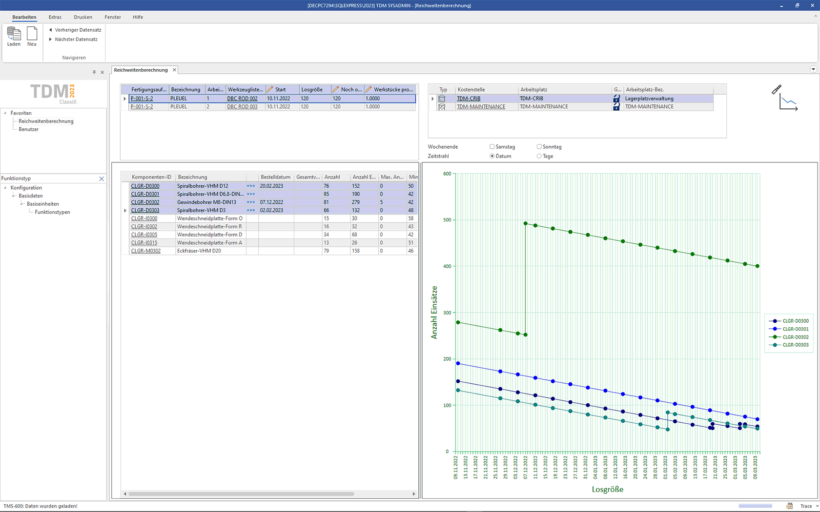This screenshot has width=820, height=512.
Task: Sort by the Bestelldatum column header
Action: tap(276, 177)
